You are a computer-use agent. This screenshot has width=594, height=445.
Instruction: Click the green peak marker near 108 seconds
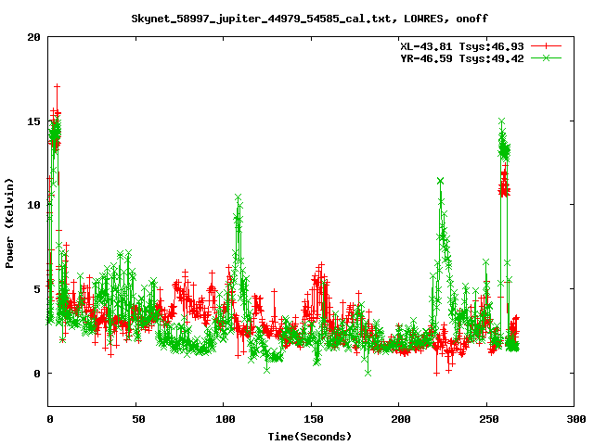pos(238,197)
